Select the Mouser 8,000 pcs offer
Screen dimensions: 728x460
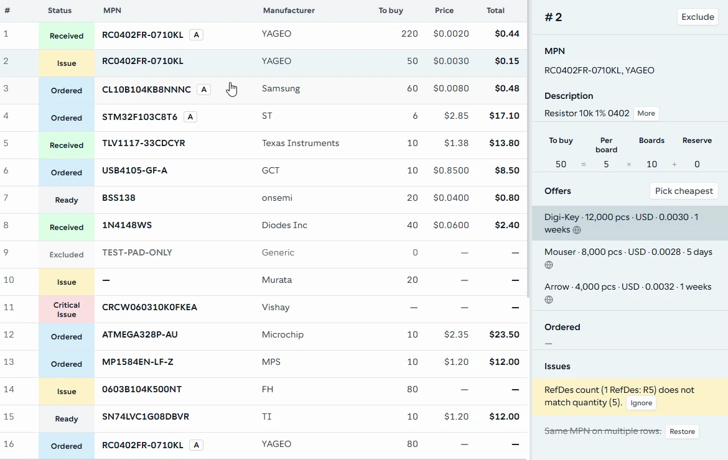[x=630, y=258]
